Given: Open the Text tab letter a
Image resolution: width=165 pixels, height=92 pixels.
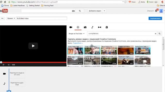Looking at the screenshot, I should click(106, 27).
